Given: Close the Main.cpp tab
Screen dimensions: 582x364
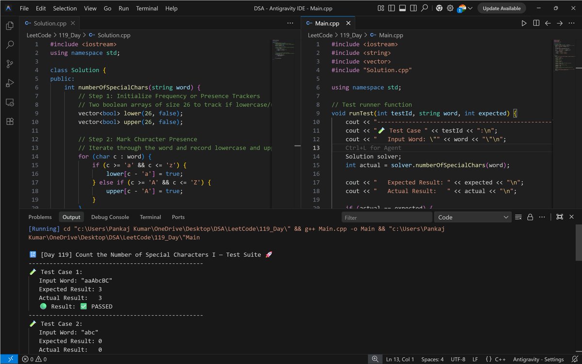Looking at the screenshot, I should pyautogui.click(x=348, y=23).
